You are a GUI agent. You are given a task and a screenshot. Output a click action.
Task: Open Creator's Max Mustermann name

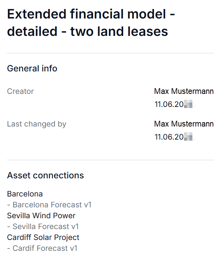tap(184, 91)
